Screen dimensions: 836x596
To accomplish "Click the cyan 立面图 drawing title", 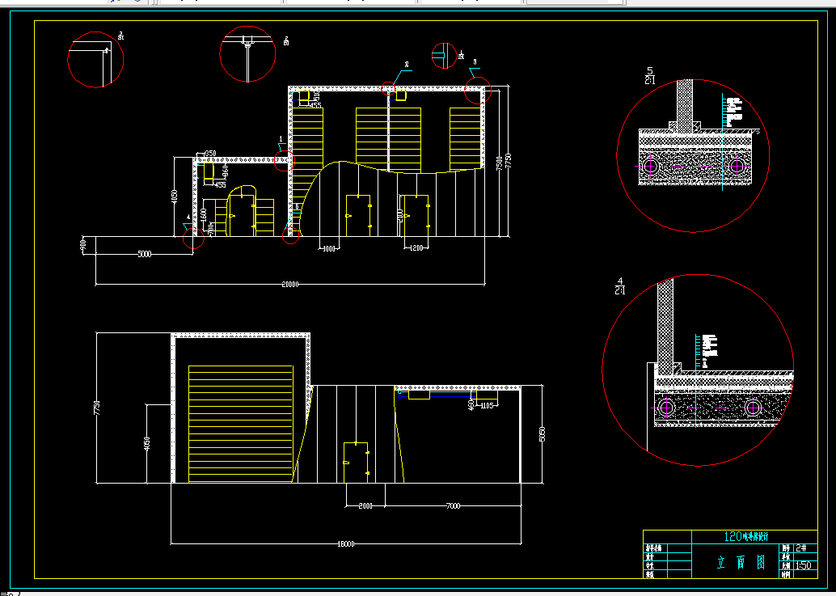I will coord(741,562).
